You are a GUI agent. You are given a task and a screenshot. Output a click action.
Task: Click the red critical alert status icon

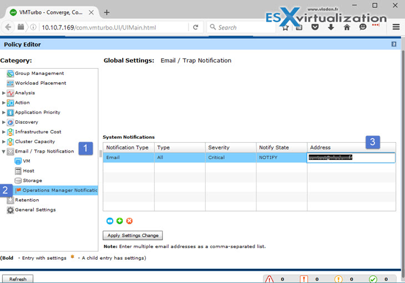[269, 279]
